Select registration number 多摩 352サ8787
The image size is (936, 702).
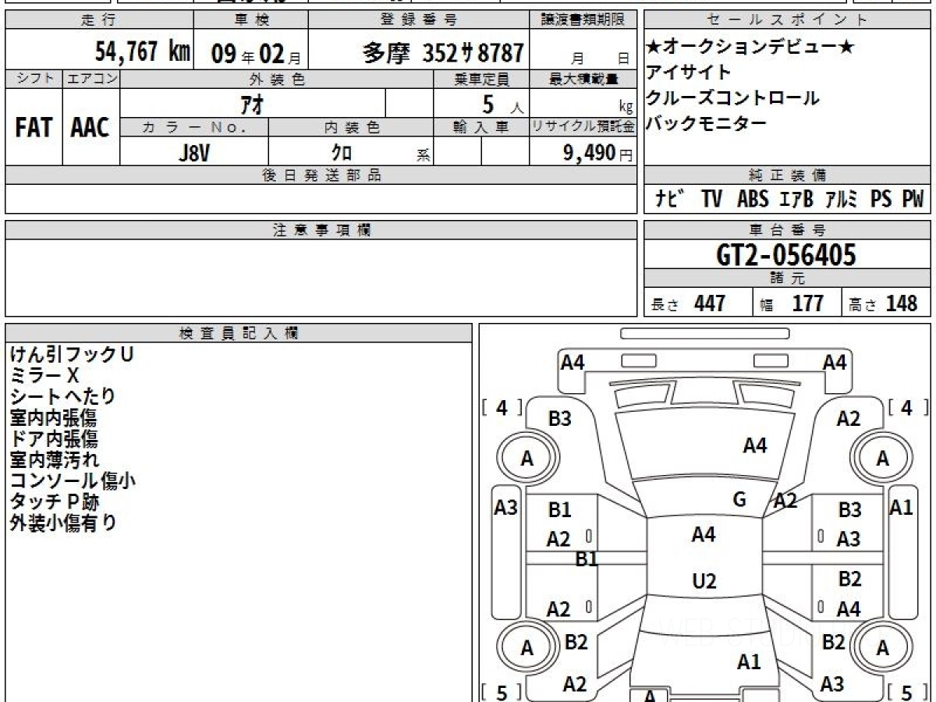click(x=443, y=53)
